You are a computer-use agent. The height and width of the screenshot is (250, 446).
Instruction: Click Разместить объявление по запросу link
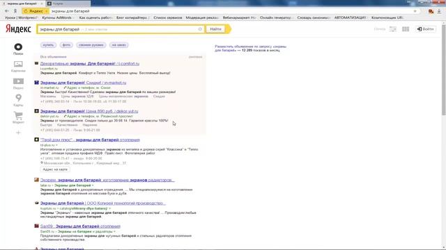[251, 48]
